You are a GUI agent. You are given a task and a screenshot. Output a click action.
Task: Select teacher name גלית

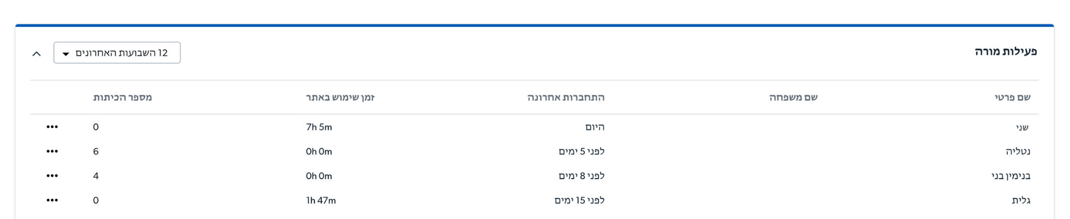1021,200
